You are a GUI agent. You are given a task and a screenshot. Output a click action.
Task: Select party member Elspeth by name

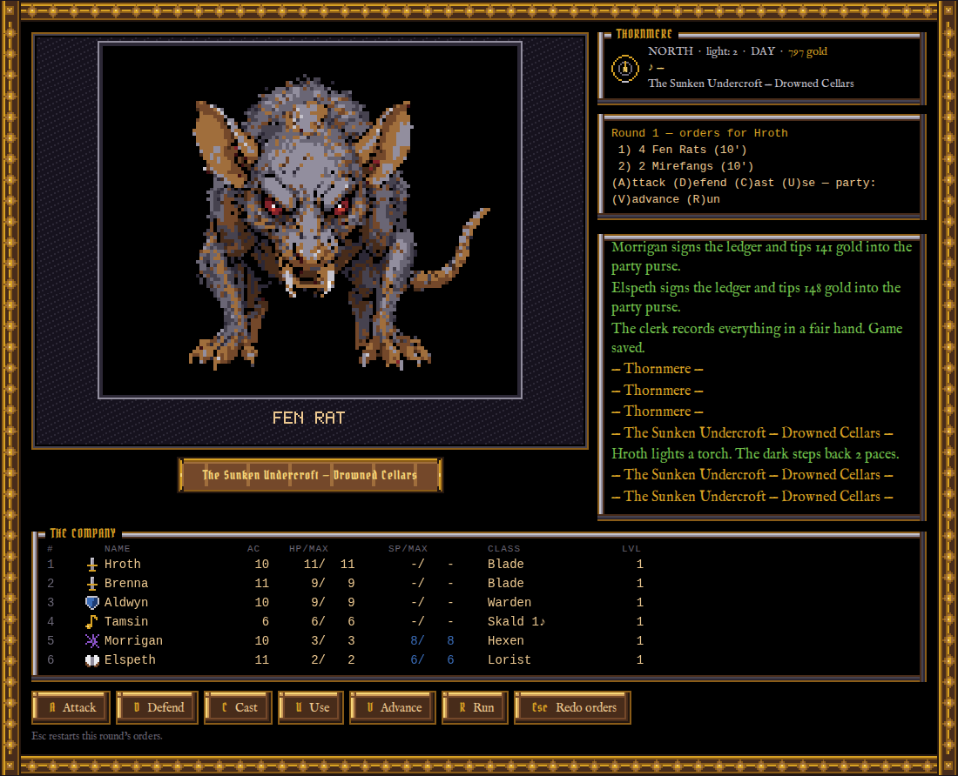coord(130,660)
